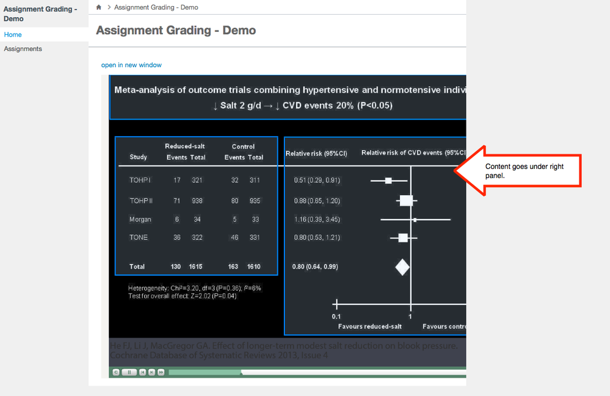This screenshot has height=396, width=610.
Task: Click the progress handle on the player timeline
Action: (x=242, y=372)
